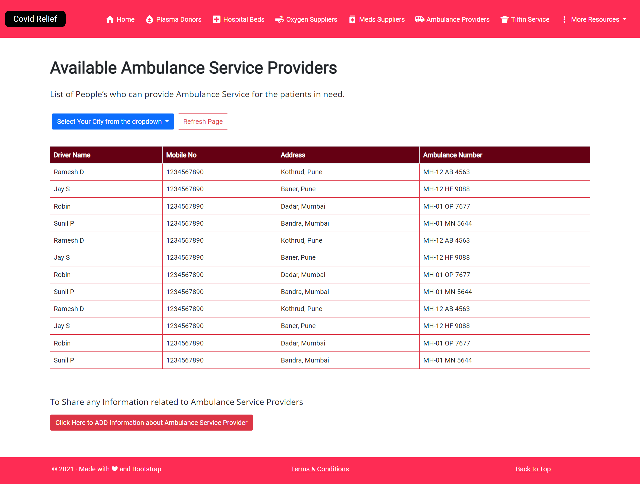Click the house icon beside Home
640x484 pixels.
pyautogui.click(x=110, y=19)
